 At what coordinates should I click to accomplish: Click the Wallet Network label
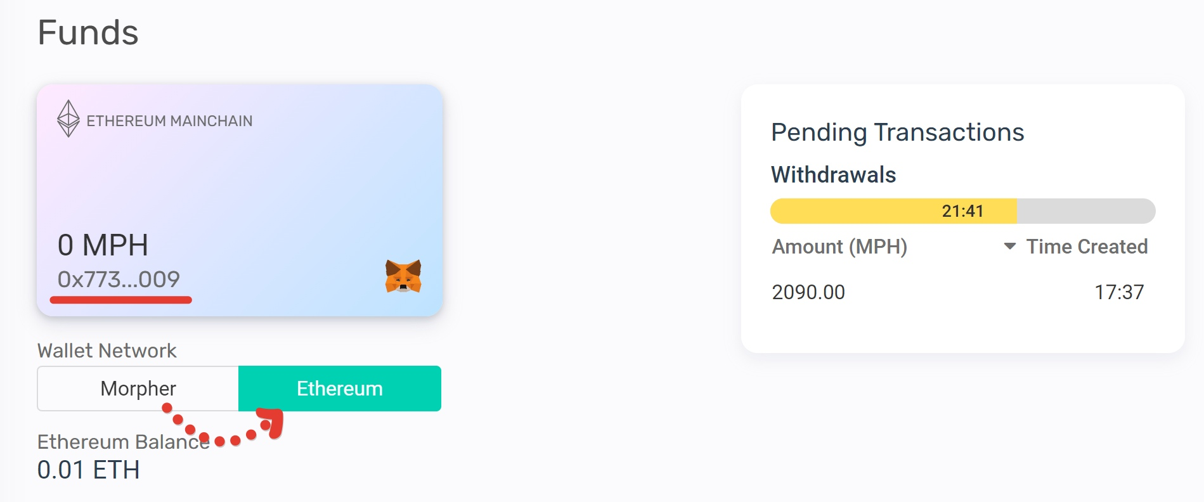click(107, 351)
